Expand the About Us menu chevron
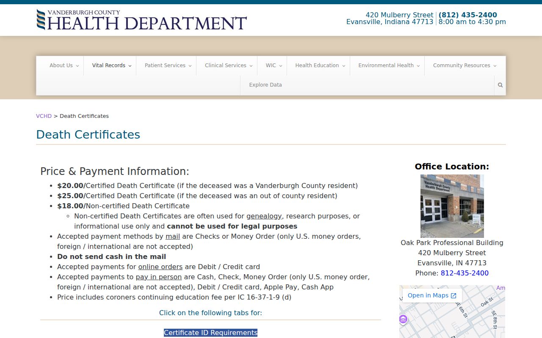The height and width of the screenshot is (338, 542). point(77,66)
